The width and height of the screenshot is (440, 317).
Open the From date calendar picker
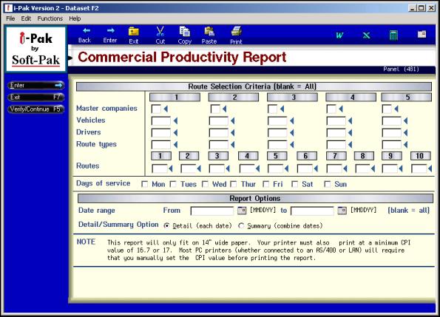[x=242, y=210]
